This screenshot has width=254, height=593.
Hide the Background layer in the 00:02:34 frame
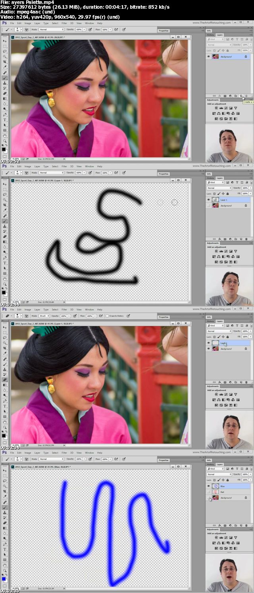(209, 349)
